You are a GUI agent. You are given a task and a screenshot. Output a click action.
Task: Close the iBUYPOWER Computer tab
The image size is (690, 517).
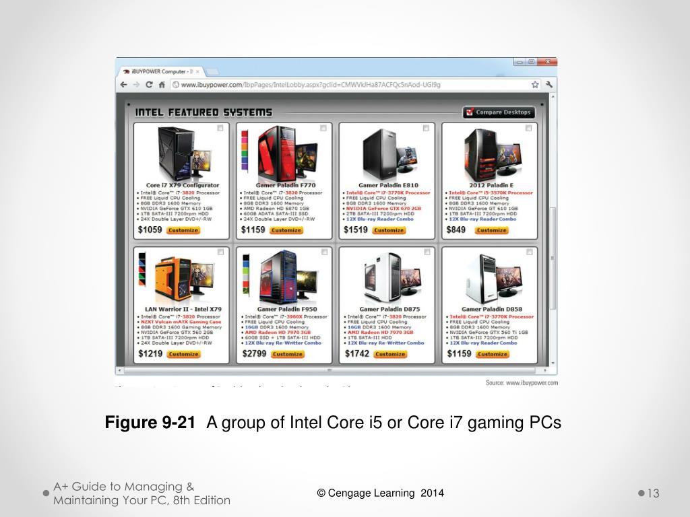coord(197,71)
